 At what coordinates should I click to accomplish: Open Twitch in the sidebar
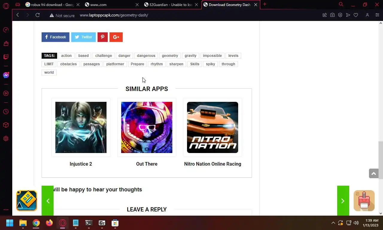(x=6, y=57)
